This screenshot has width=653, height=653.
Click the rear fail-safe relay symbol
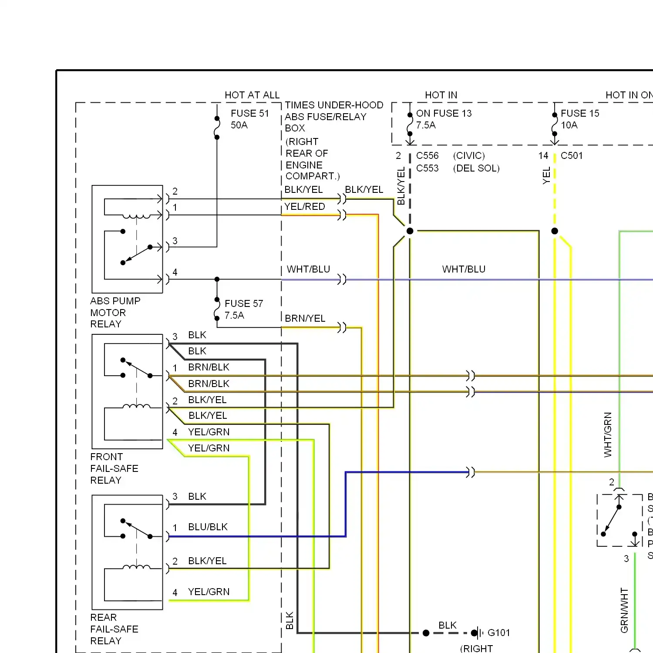pyautogui.click(x=127, y=552)
